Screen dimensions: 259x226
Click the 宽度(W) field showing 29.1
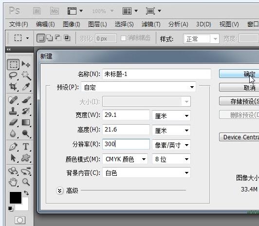click(126, 115)
